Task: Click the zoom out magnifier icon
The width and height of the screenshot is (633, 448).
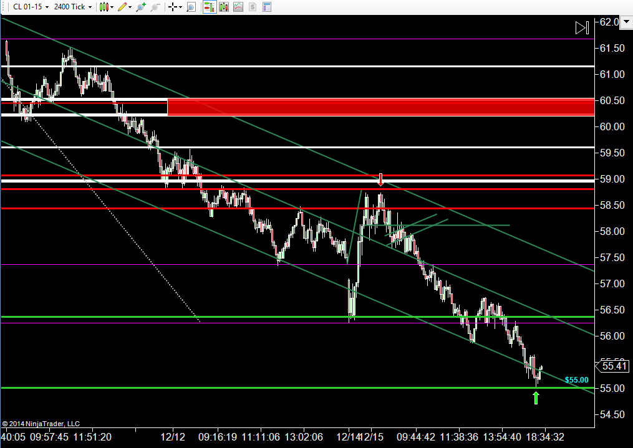Action: pyautogui.click(x=155, y=7)
